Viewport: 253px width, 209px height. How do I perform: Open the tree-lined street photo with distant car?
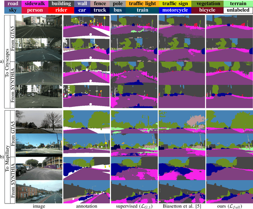click(x=39, y=73)
